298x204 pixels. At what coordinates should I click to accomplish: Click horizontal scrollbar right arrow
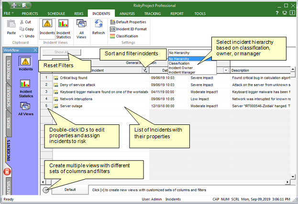[x=287, y=182]
